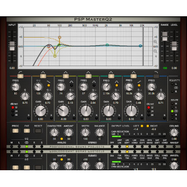Toggle the yellow band enable button
The height and width of the screenshot is (187, 187).
(66, 76)
